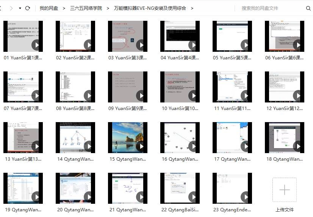Open the navigation history dropdown arrow
The image size is (313, 217).
tap(20, 8)
